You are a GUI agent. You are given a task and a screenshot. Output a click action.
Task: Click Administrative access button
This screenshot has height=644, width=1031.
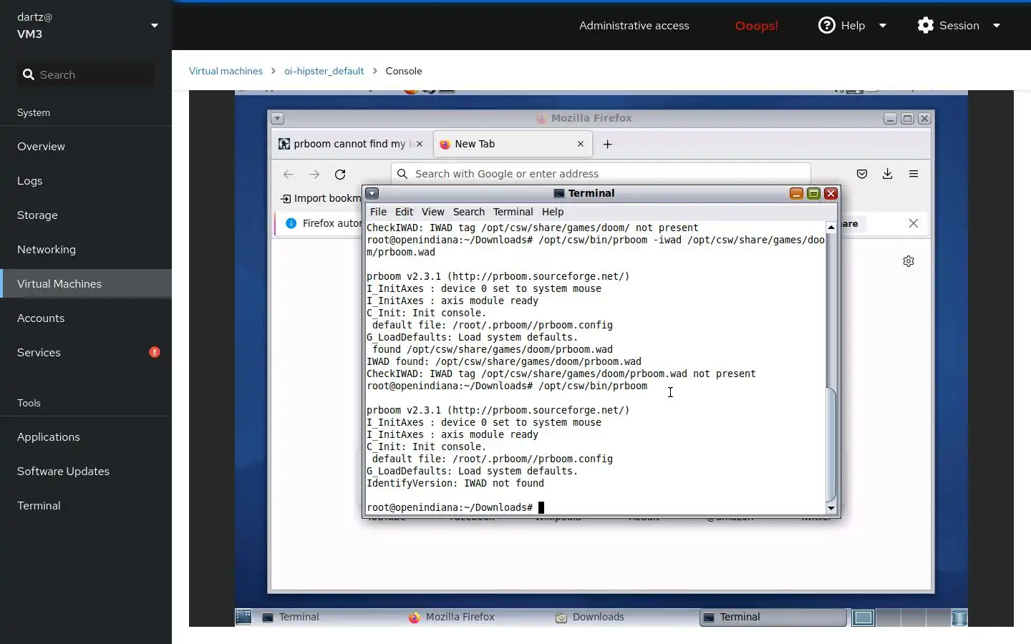634,25
